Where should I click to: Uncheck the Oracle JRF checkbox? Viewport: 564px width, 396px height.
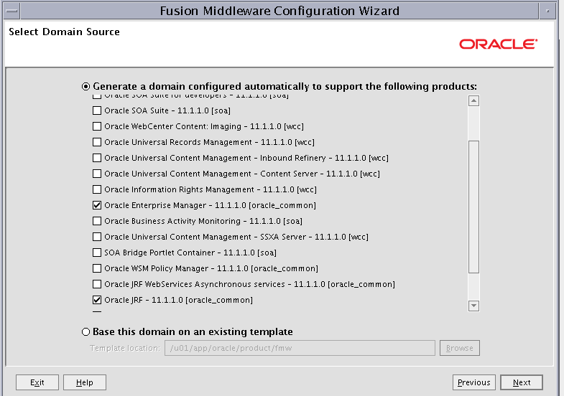[x=97, y=300]
